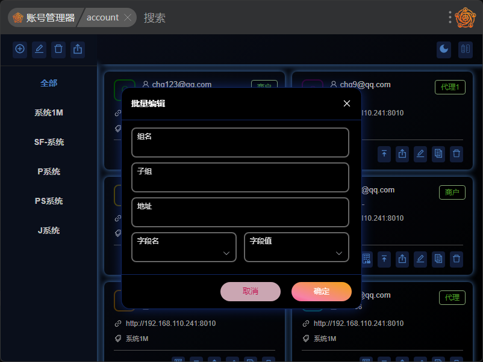Open the 字段名 dropdown
The height and width of the screenshot is (362, 483).
(184, 247)
